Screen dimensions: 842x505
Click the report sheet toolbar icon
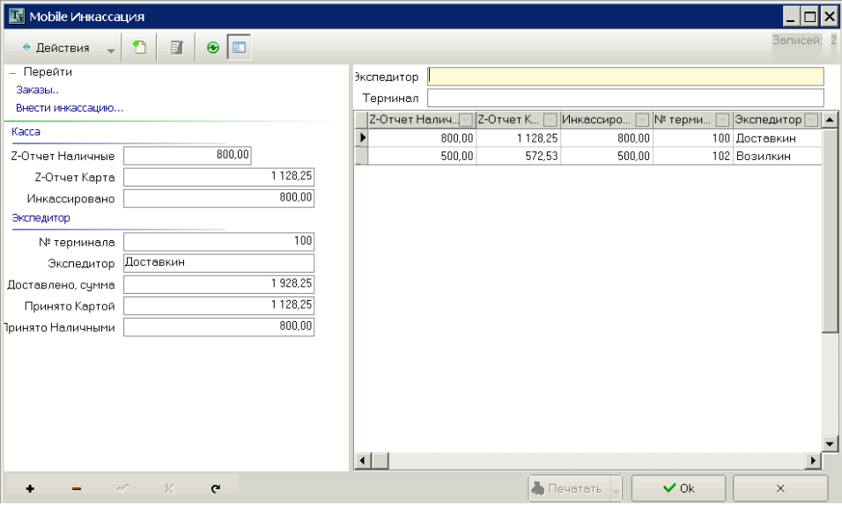(x=176, y=48)
